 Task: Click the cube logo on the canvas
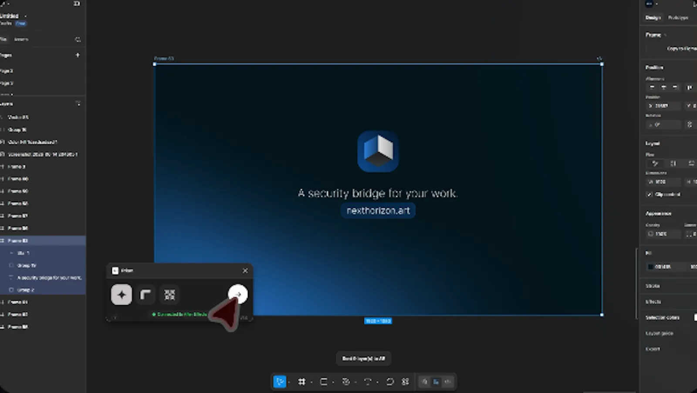coord(378,151)
